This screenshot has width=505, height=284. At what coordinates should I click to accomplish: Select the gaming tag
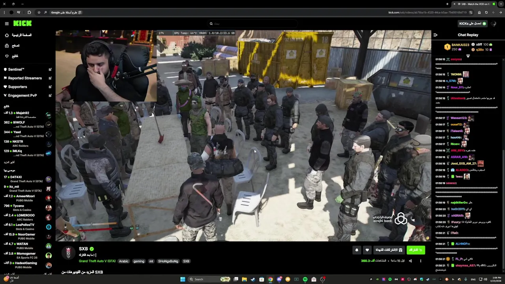[x=139, y=261]
